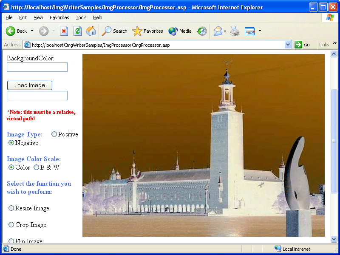The height and width of the screenshot is (255, 340).
Task: Choose the Resize Image function option
Action: pyautogui.click(x=11, y=208)
